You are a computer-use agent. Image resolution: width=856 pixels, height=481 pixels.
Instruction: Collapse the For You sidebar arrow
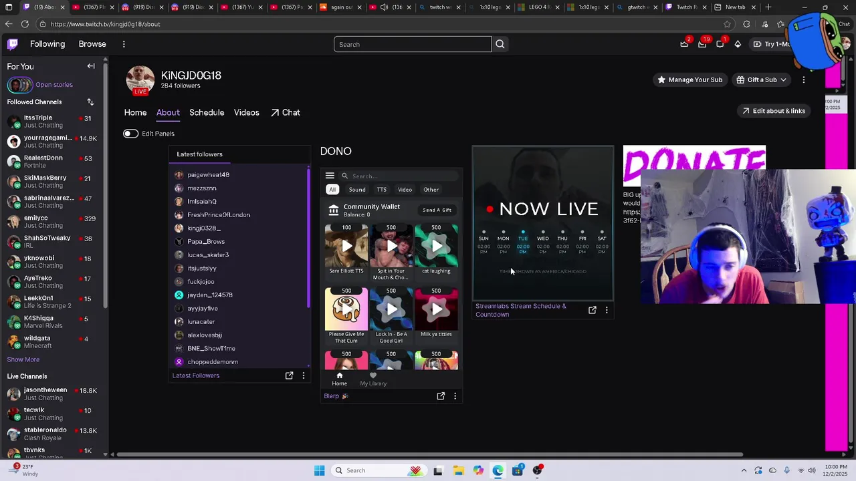pyautogui.click(x=91, y=66)
